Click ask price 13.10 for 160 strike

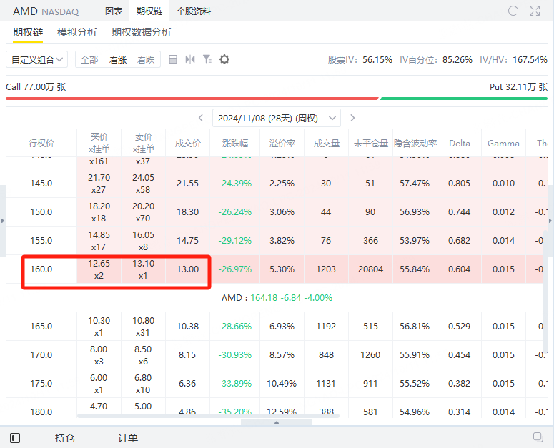144,264
